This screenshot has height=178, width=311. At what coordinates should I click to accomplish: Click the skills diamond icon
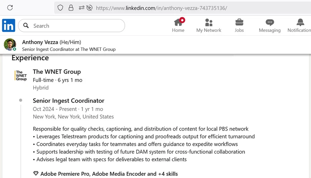point(36,174)
